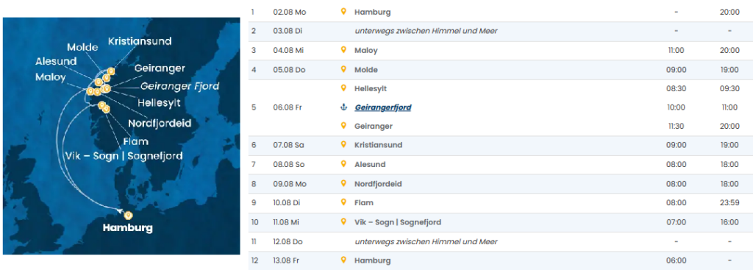The height and width of the screenshot is (270, 753).
Task: Click the location pin next to Flam
Action: pyautogui.click(x=343, y=202)
